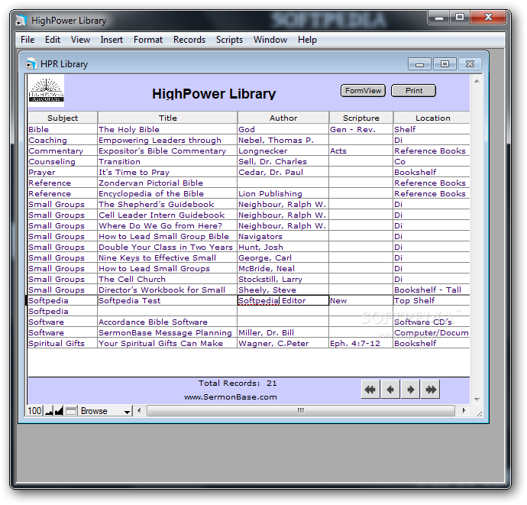The height and width of the screenshot is (505, 527).
Task: Click horizontal scrollbar left arrow
Action: click(139, 410)
